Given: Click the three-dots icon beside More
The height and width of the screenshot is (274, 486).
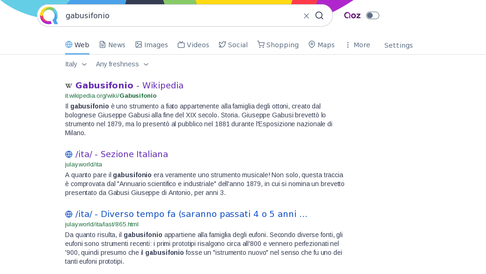Looking at the screenshot, I should 348,45.
